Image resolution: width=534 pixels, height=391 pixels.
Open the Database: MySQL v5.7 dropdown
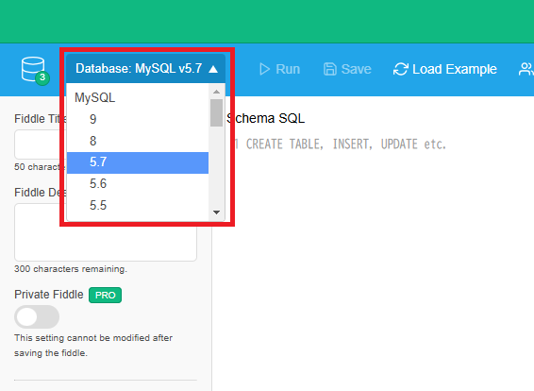tap(145, 69)
